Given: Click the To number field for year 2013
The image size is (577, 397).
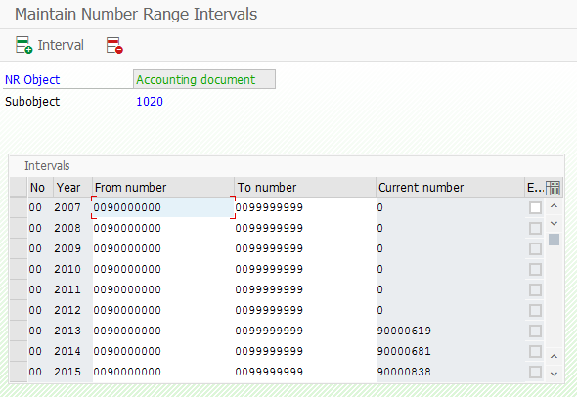Looking at the screenshot, I should point(305,331).
